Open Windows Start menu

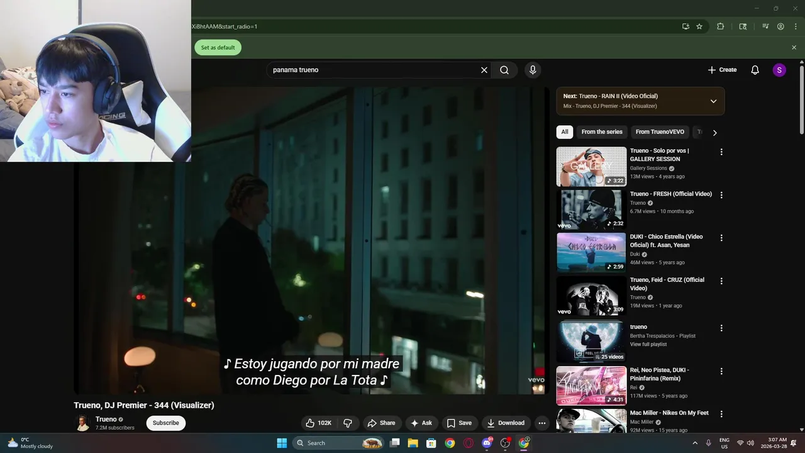282,443
